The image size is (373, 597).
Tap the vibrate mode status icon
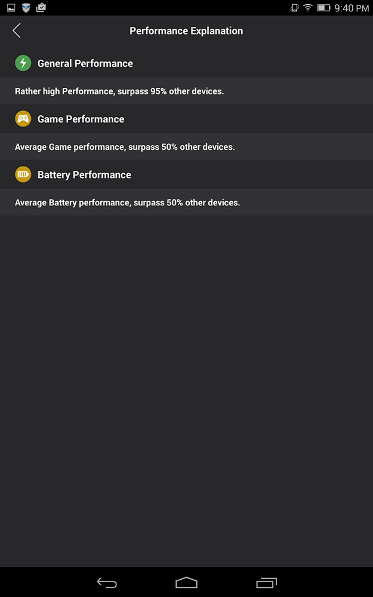coord(294,8)
